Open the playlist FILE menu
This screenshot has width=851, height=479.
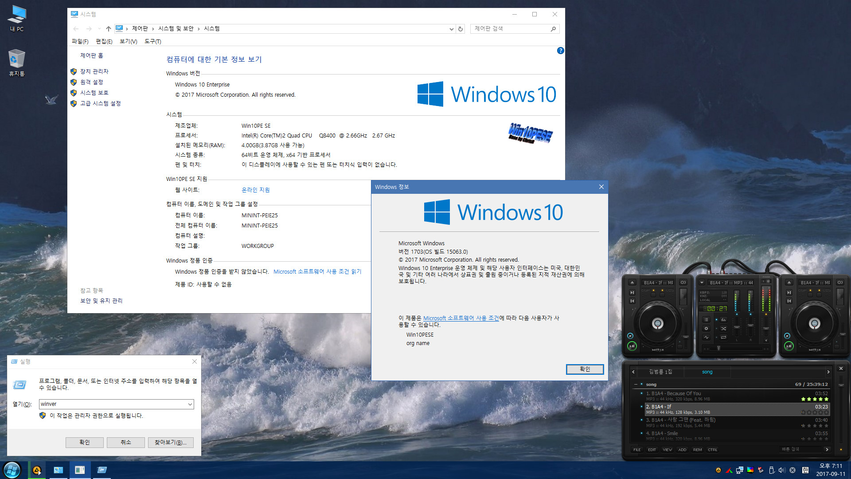pos(637,450)
